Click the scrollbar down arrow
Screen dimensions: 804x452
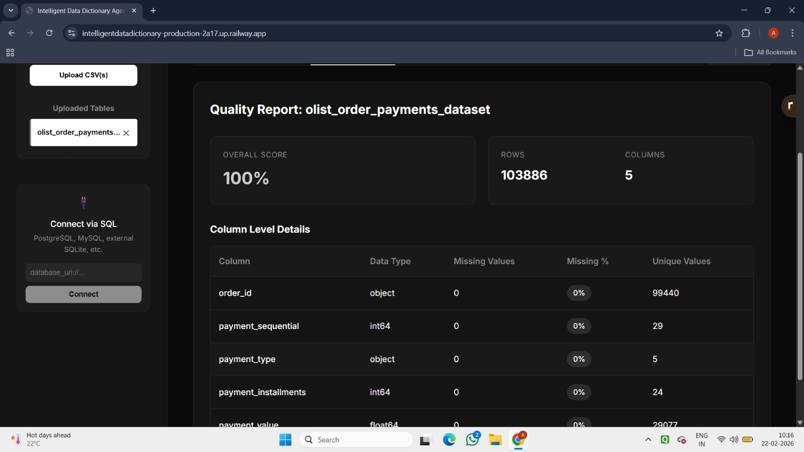pyautogui.click(x=800, y=423)
